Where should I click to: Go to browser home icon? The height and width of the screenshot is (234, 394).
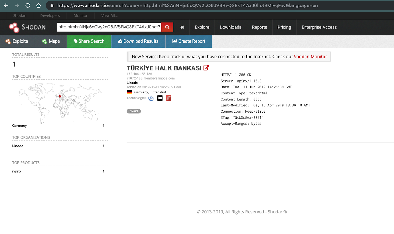39,5
